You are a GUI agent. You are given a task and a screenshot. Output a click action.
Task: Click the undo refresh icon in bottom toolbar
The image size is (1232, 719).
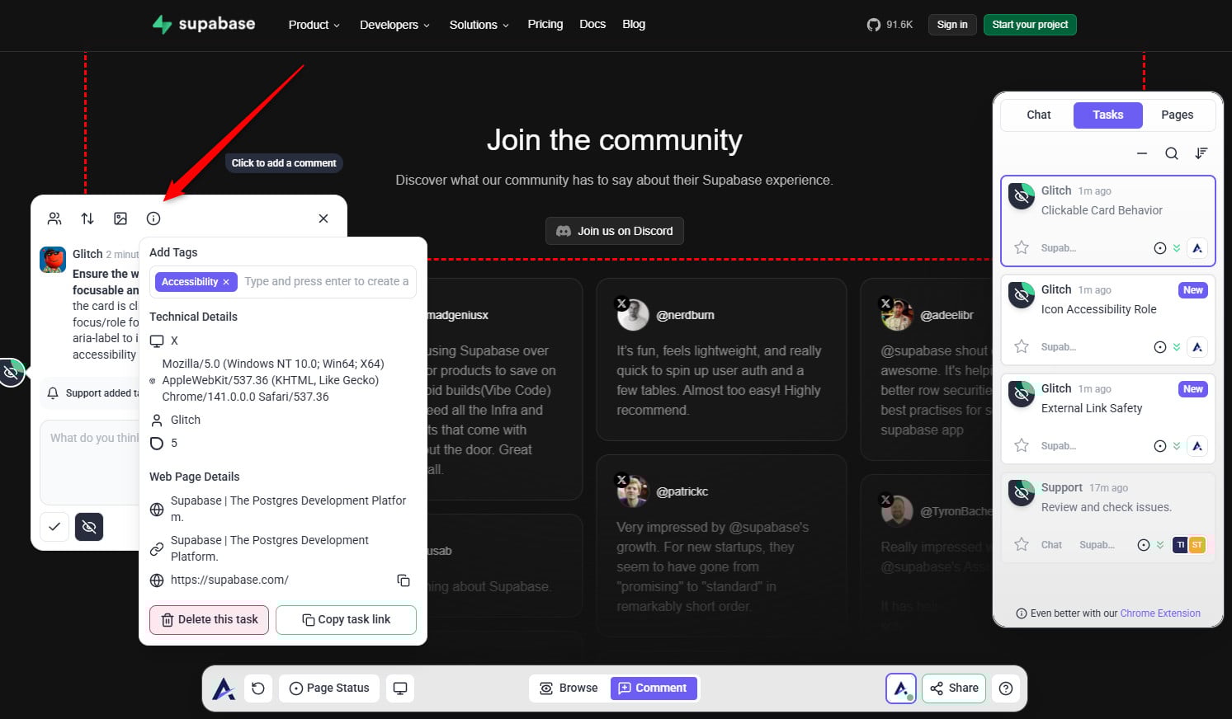pyautogui.click(x=258, y=688)
